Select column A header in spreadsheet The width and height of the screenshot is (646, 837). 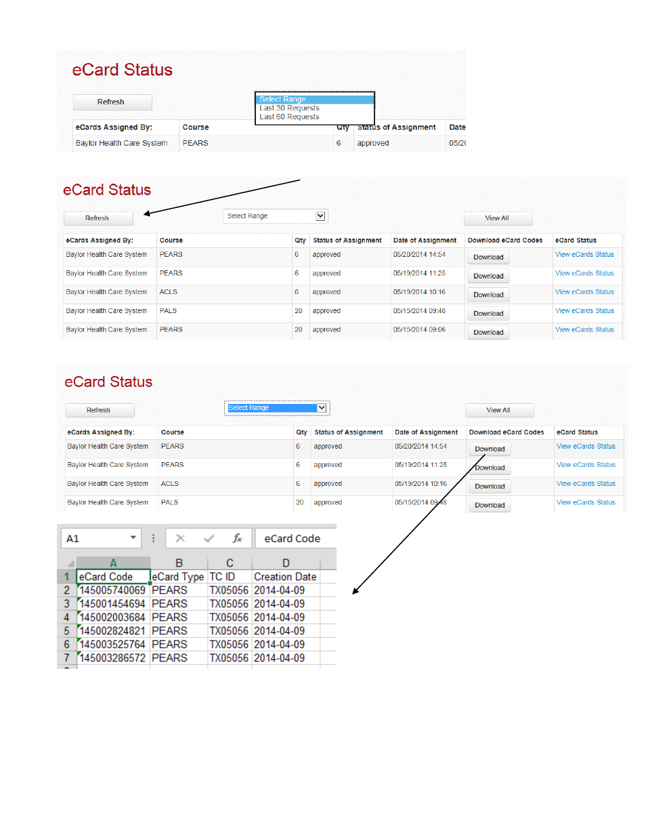coord(113,563)
